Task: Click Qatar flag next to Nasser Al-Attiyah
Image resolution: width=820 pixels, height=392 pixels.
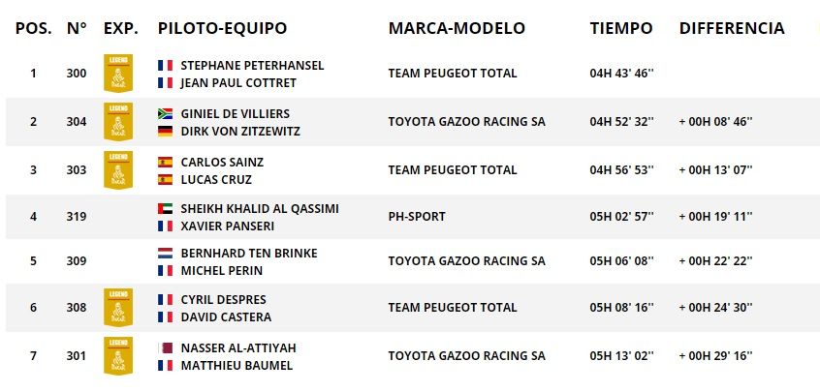Action: [165, 347]
